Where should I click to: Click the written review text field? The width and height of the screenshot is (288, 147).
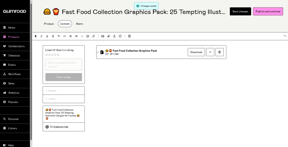(64, 65)
